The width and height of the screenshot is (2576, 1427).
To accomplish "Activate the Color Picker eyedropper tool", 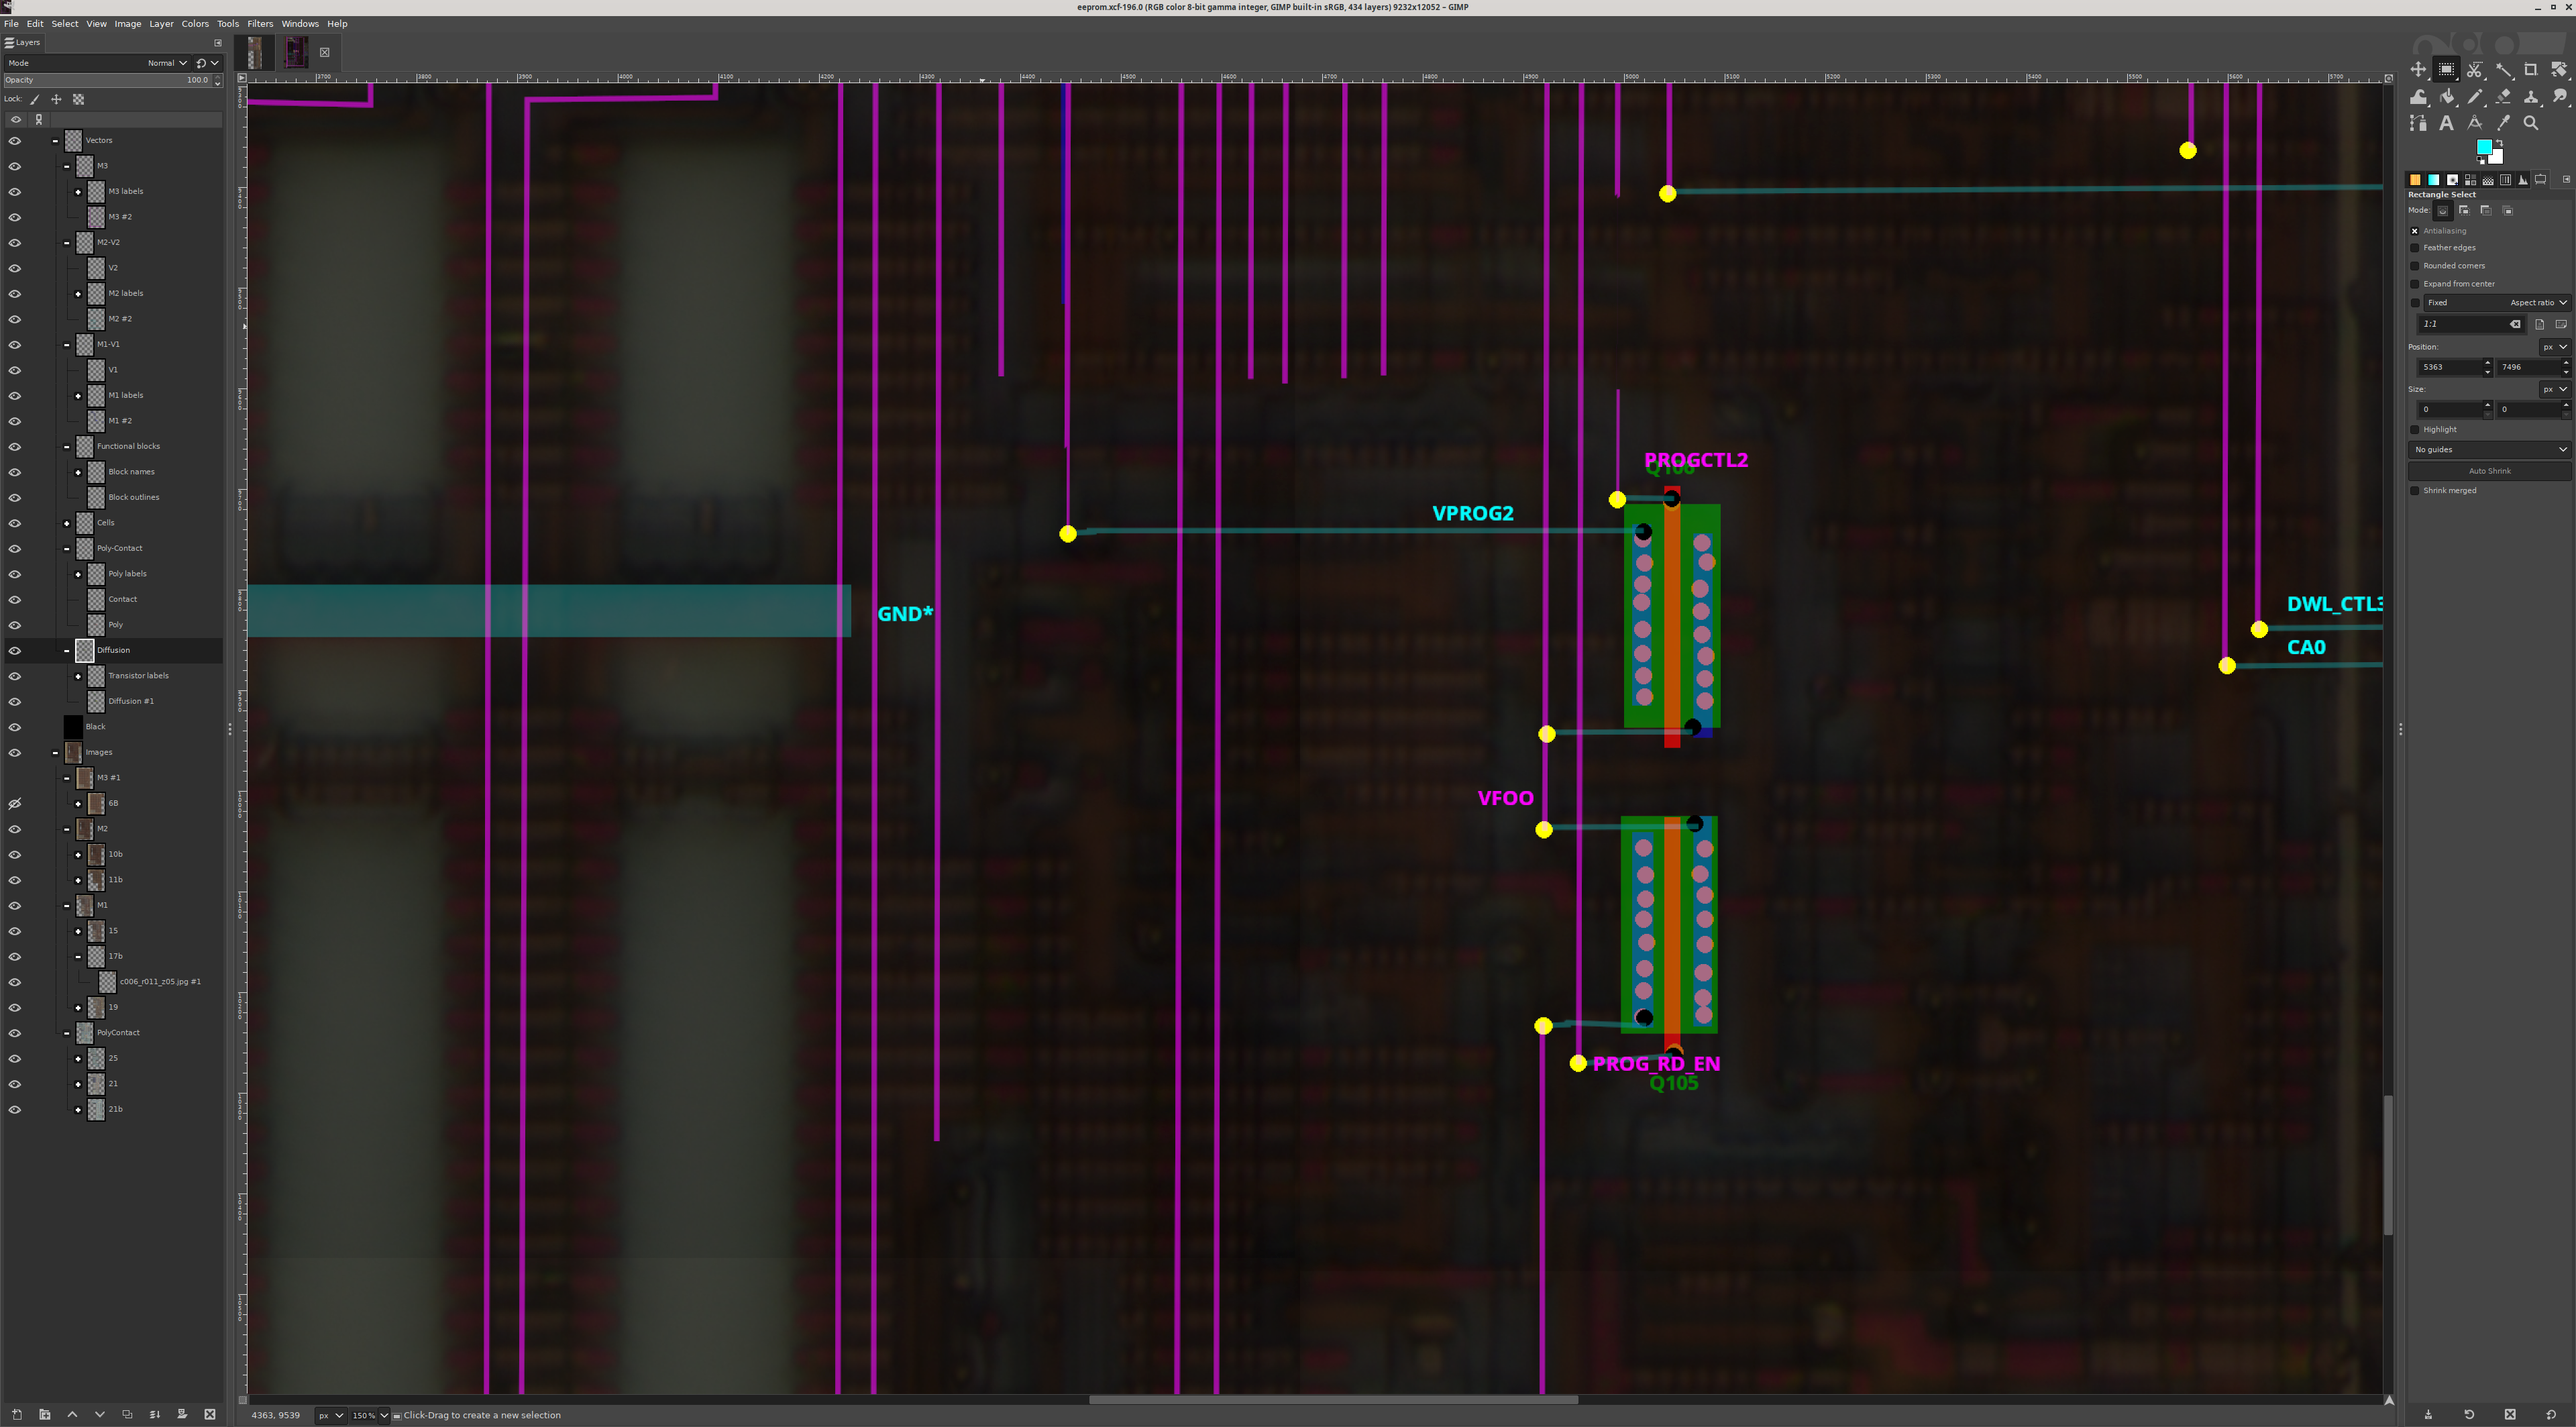I will click(2503, 123).
